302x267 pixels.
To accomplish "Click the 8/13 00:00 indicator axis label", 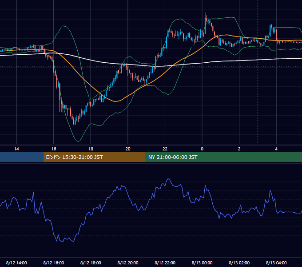I will tap(202, 263).
